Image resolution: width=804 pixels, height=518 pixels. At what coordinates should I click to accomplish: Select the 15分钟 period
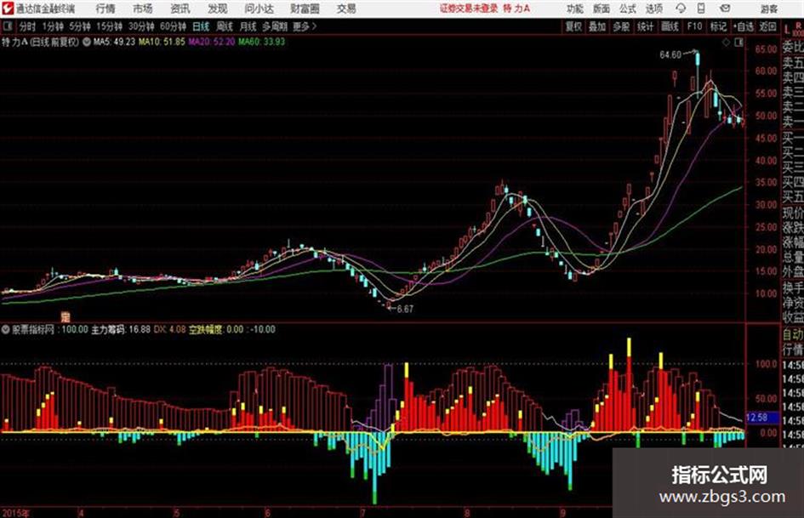[109, 26]
